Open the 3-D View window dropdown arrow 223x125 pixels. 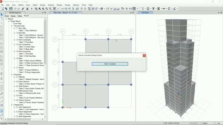219,12
